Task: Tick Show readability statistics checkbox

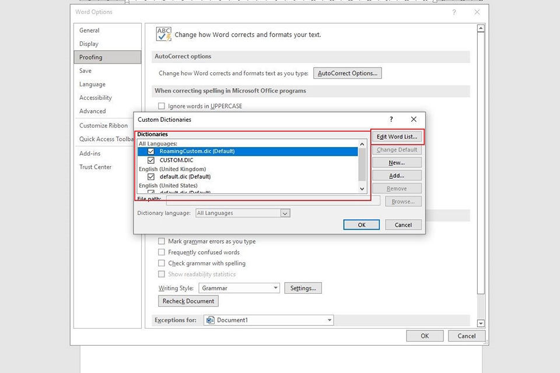Action: click(162, 274)
